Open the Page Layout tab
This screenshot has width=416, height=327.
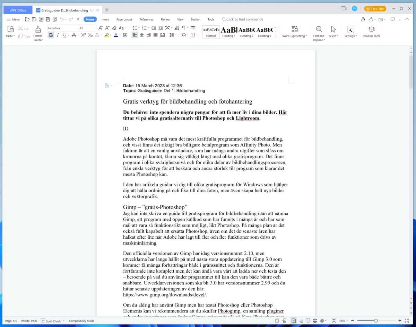coord(124,19)
